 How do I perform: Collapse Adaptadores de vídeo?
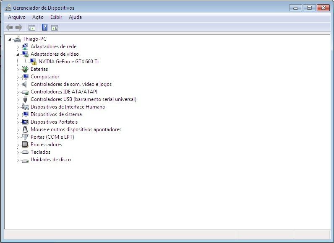click(18, 54)
